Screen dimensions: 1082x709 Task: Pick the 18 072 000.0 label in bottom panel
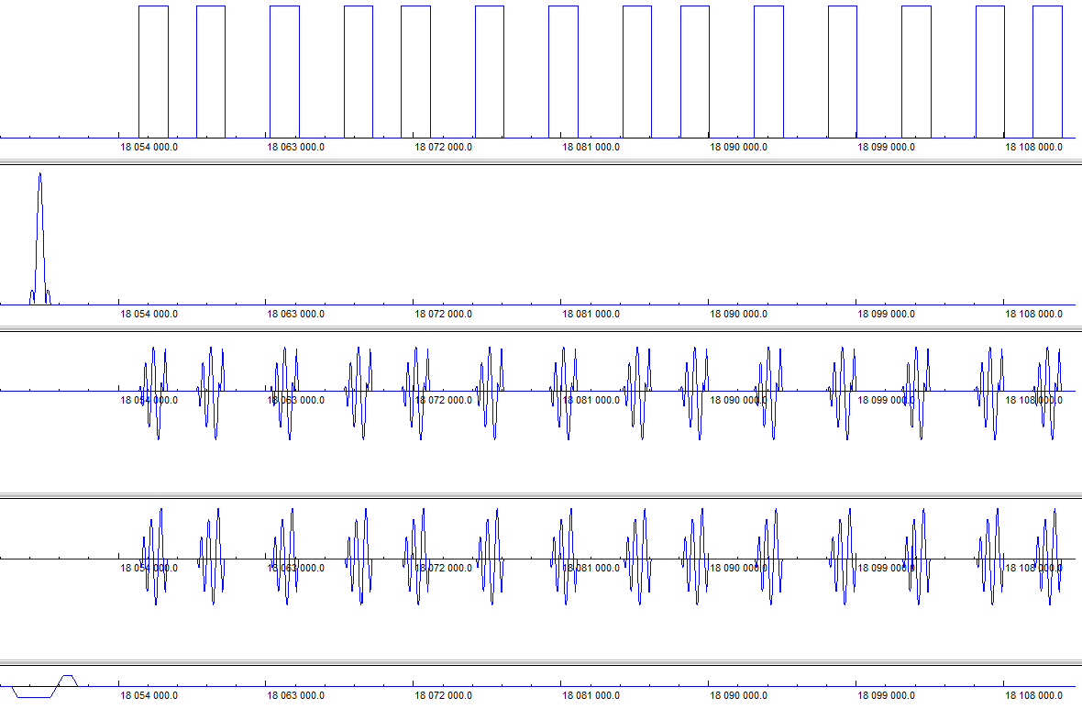click(x=443, y=694)
